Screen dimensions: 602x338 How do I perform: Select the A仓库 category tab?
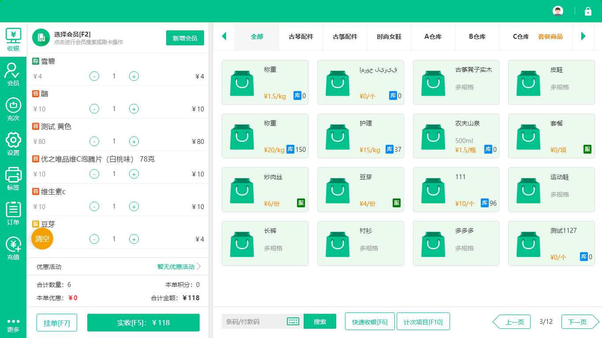433,37
